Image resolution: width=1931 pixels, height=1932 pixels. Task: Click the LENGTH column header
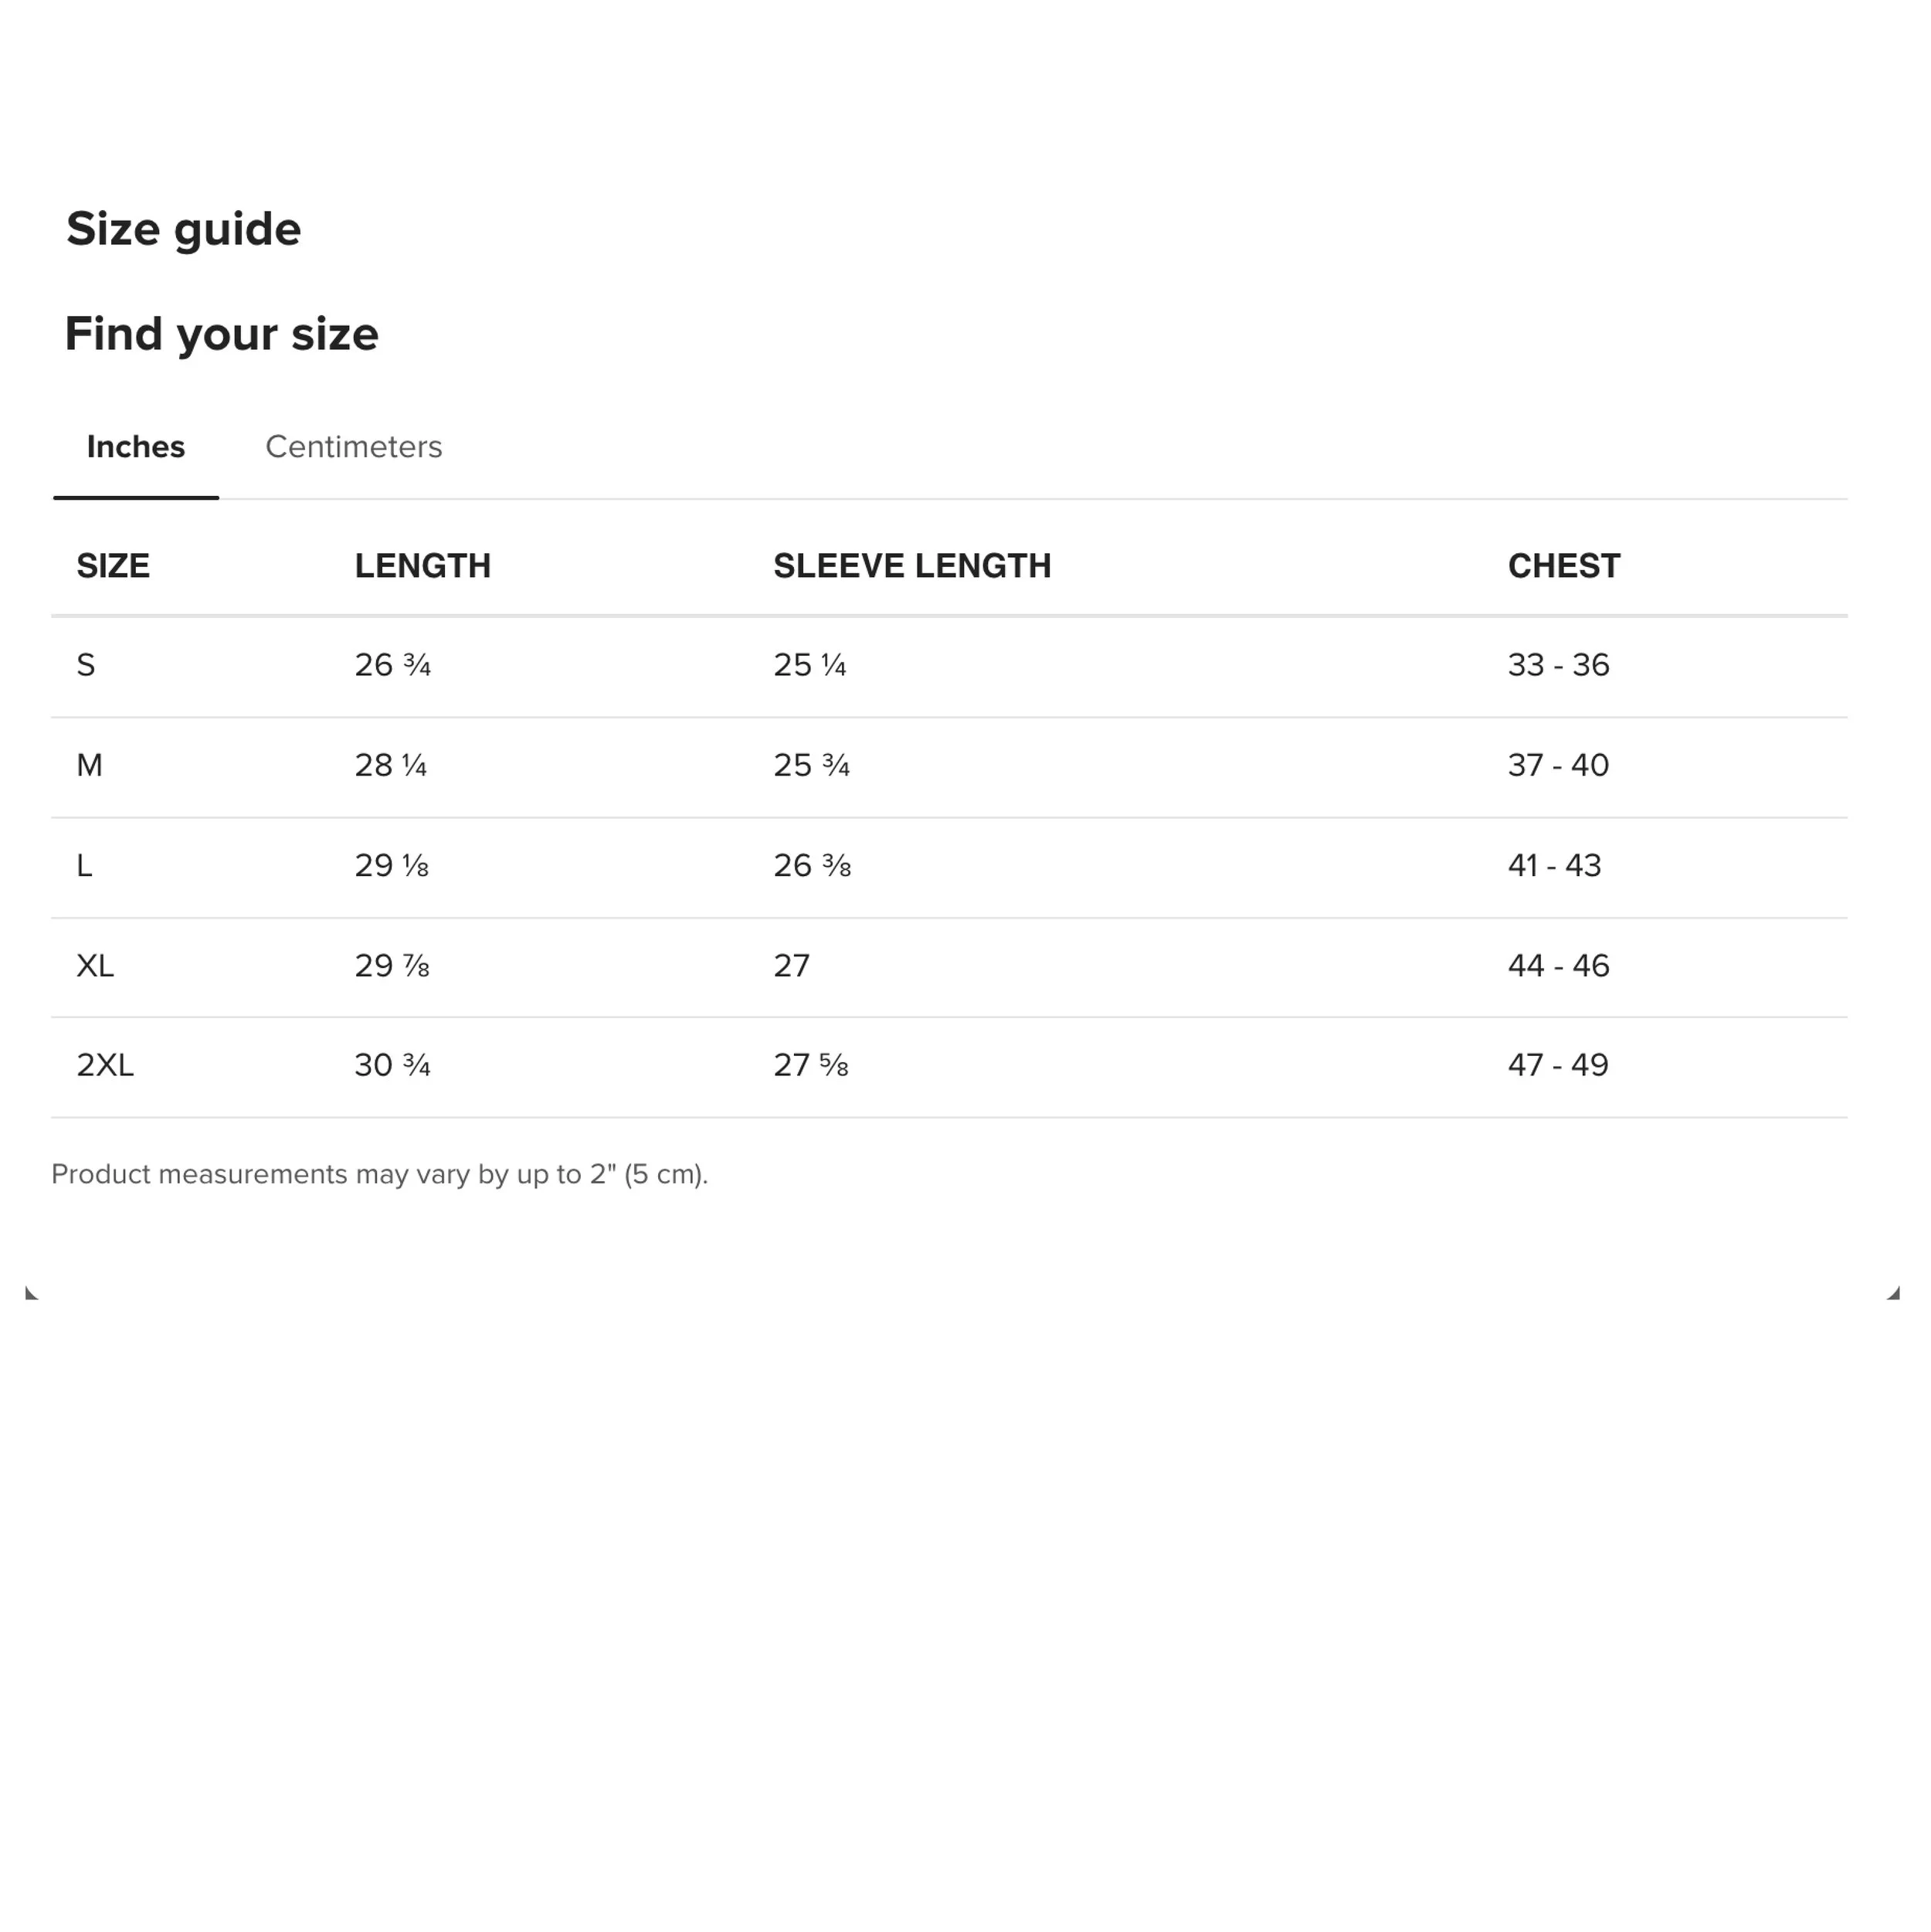point(423,566)
